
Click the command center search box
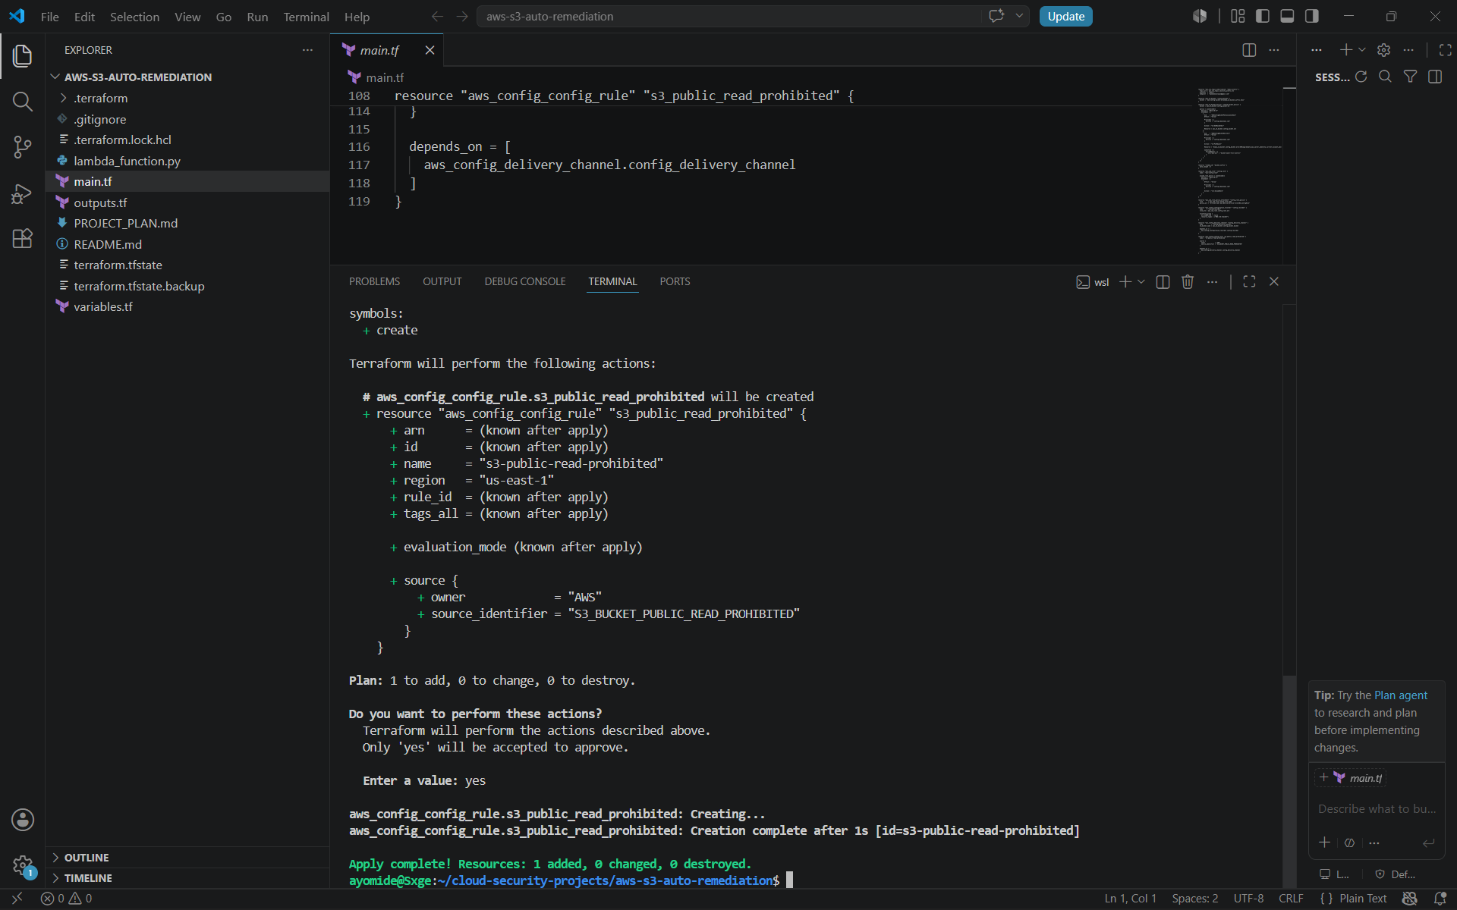tap(728, 16)
